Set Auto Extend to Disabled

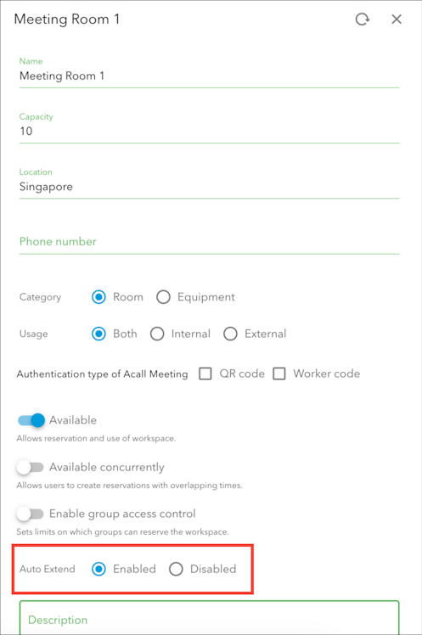point(176,569)
